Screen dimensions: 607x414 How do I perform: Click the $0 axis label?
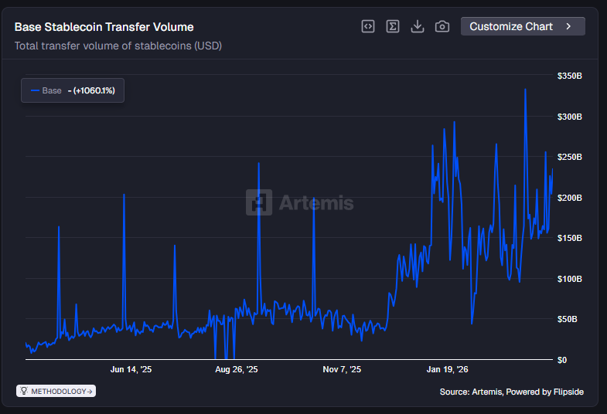point(561,360)
